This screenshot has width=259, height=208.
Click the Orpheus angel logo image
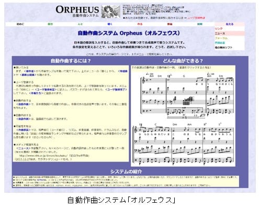pos(110,11)
